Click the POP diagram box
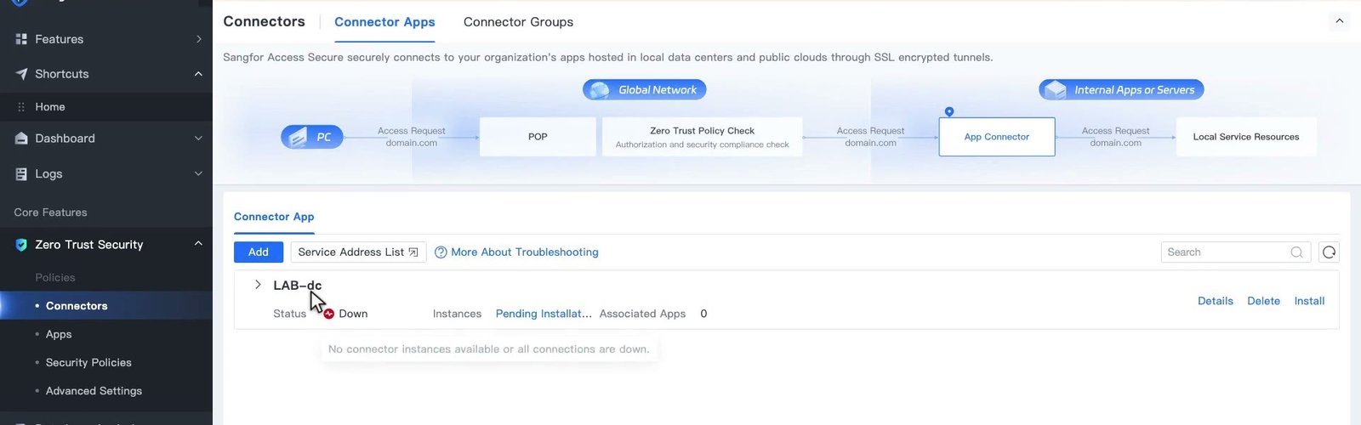 [538, 137]
